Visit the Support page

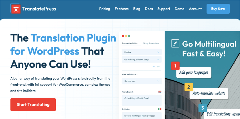(x=164, y=9)
